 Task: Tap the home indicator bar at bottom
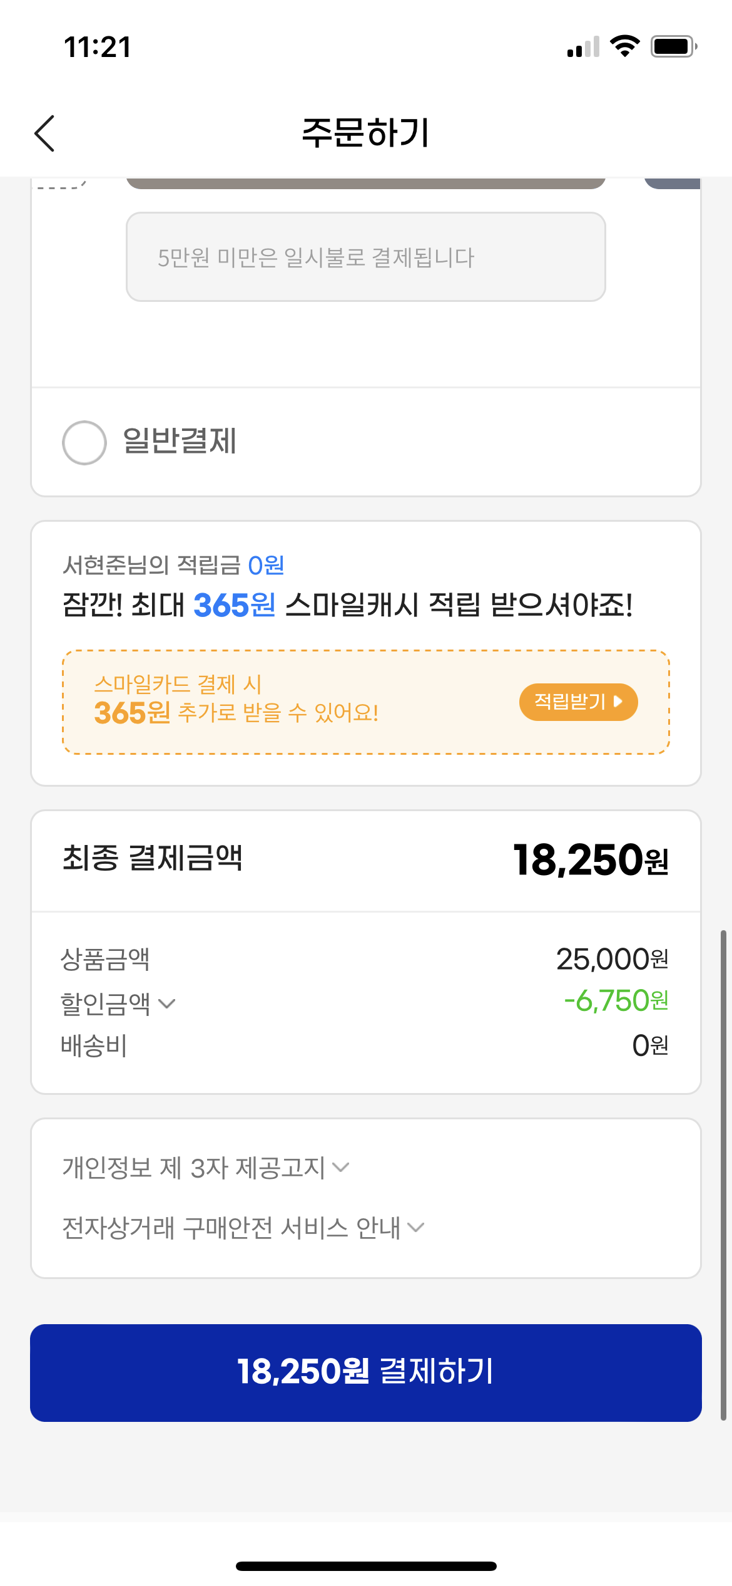pos(365,1566)
